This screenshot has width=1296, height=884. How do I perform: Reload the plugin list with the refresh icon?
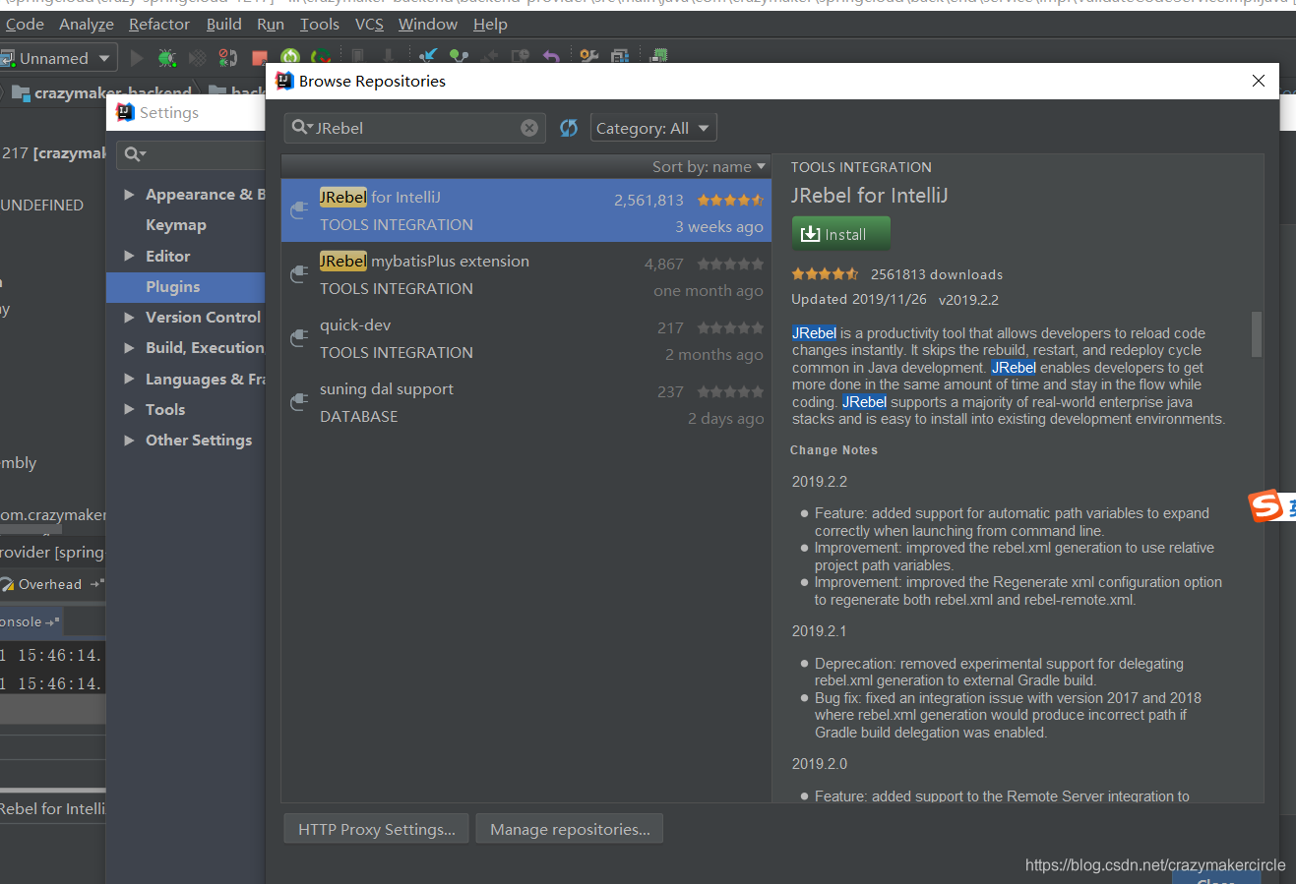569,128
